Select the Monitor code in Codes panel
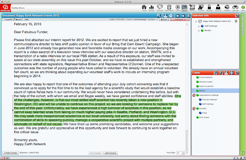The height and width of the screenshot is (160, 246). [x=216, y=91]
